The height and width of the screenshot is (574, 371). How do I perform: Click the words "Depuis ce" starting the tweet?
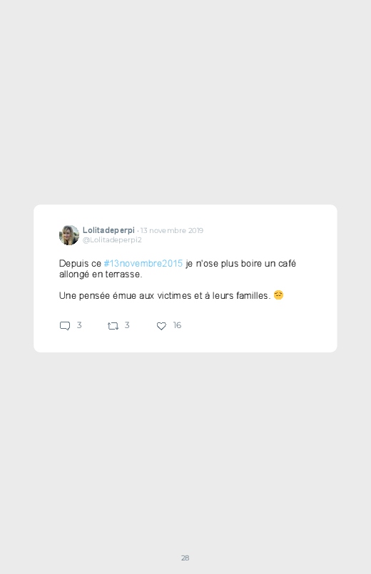click(80, 264)
